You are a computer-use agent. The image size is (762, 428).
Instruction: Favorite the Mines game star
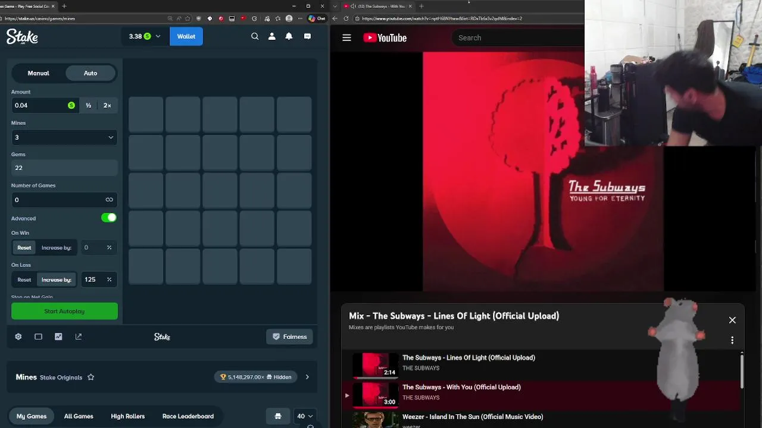(91, 377)
